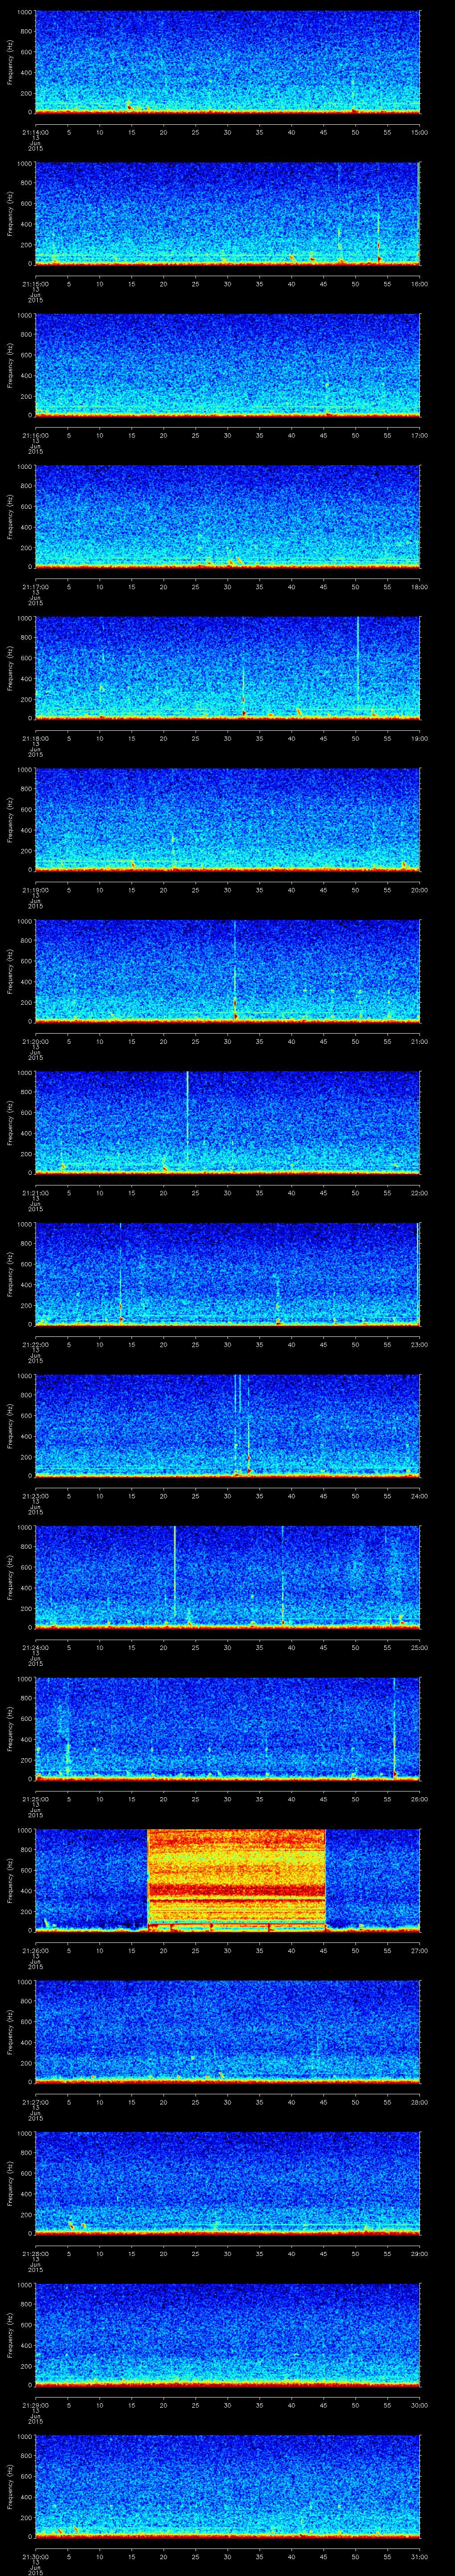Click the 21:18:00 start time label
This screenshot has width=455, height=2576.
35,738
